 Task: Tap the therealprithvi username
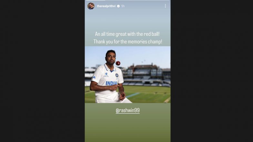(x=106, y=6)
